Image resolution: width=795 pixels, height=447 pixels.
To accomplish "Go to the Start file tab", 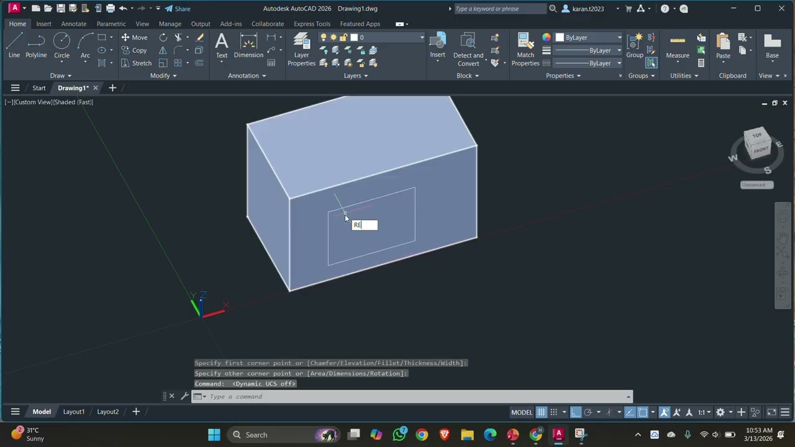I will pos(39,88).
